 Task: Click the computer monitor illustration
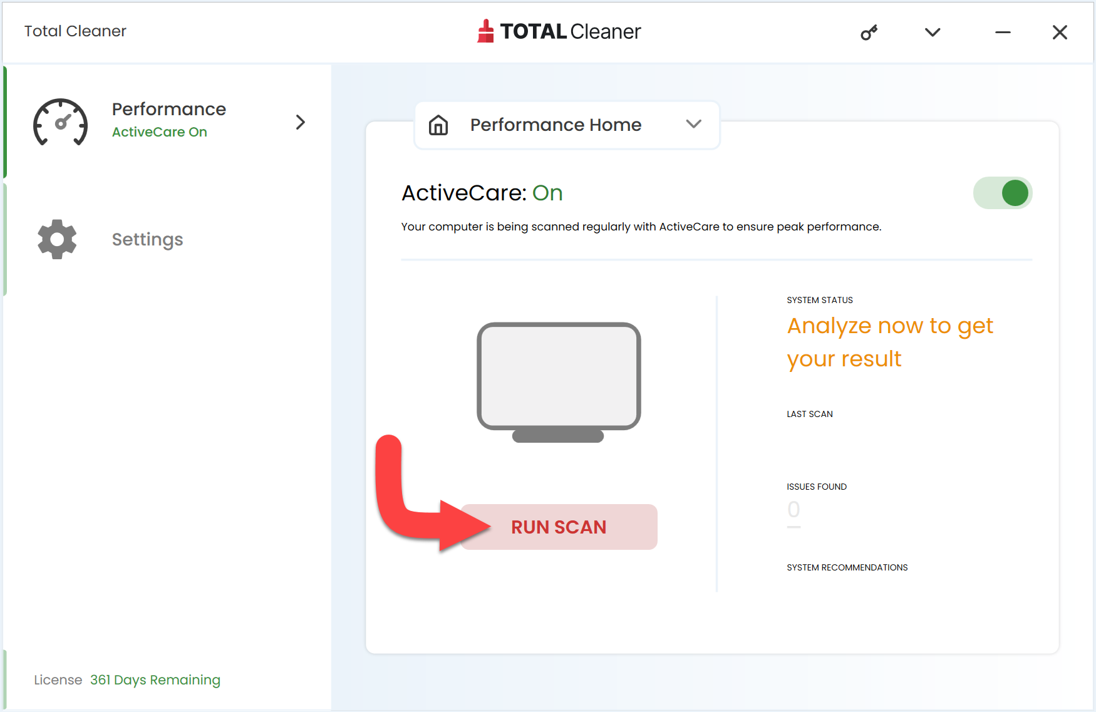pos(559,381)
